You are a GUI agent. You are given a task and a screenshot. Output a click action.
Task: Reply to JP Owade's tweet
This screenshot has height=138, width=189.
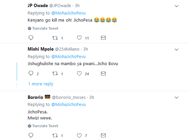31,38
